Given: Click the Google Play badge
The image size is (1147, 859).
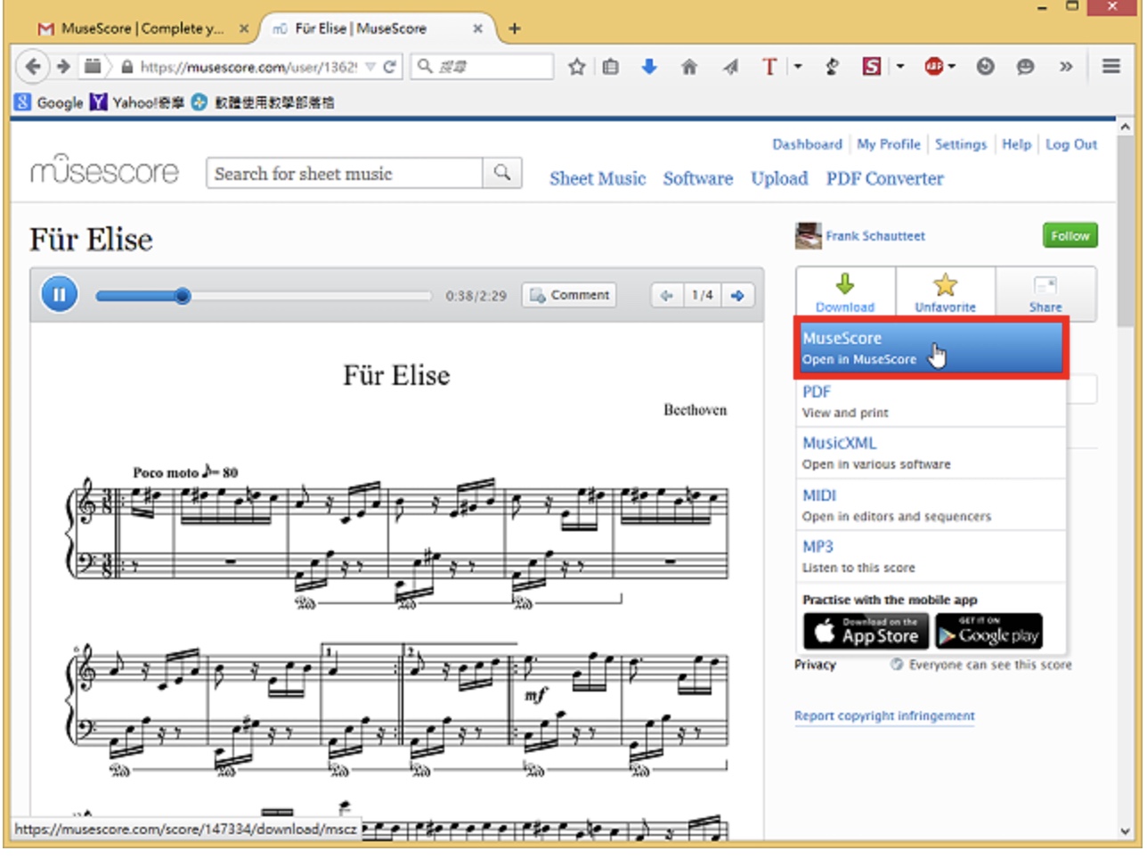Looking at the screenshot, I should pos(988,631).
